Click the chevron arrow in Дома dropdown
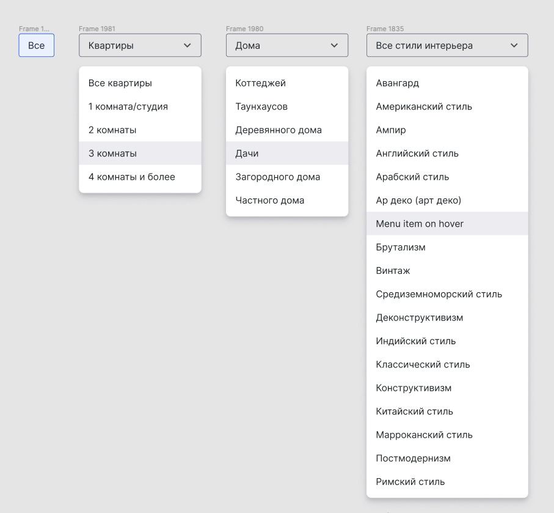The height and width of the screenshot is (513, 554). click(x=334, y=45)
